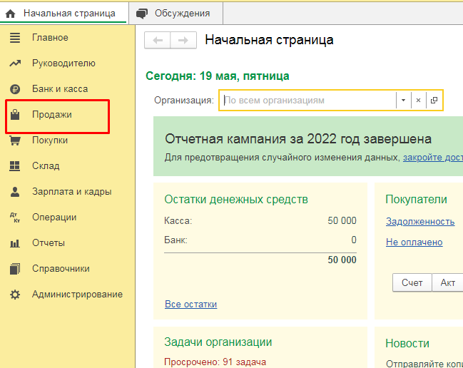Click the Дт/Кт icon for Операции
The height and width of the screenshot is (368, 463).
15,218
